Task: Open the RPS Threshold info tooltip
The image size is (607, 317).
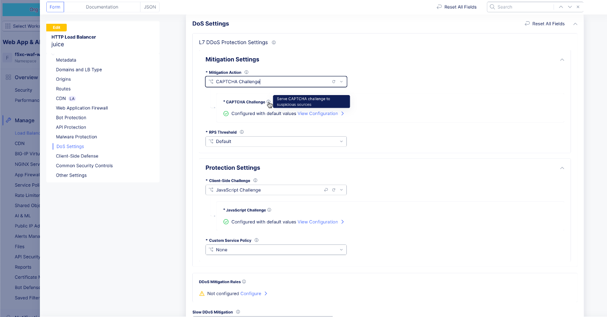Action: 242,132
